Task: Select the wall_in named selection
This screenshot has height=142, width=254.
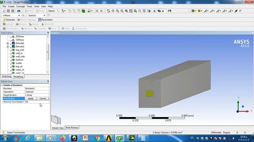Action: [19, 53]
